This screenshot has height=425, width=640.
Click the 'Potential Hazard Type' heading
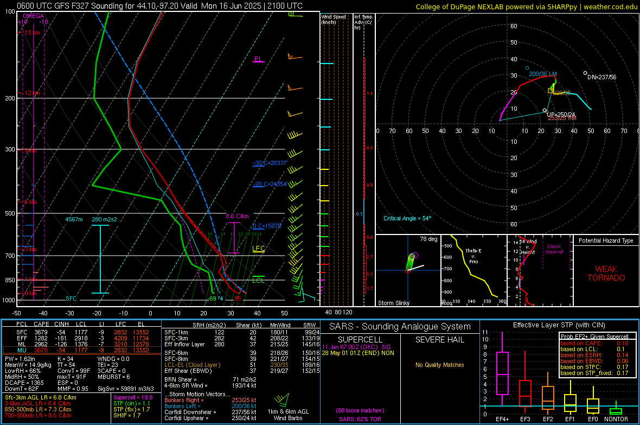point(606,240)
